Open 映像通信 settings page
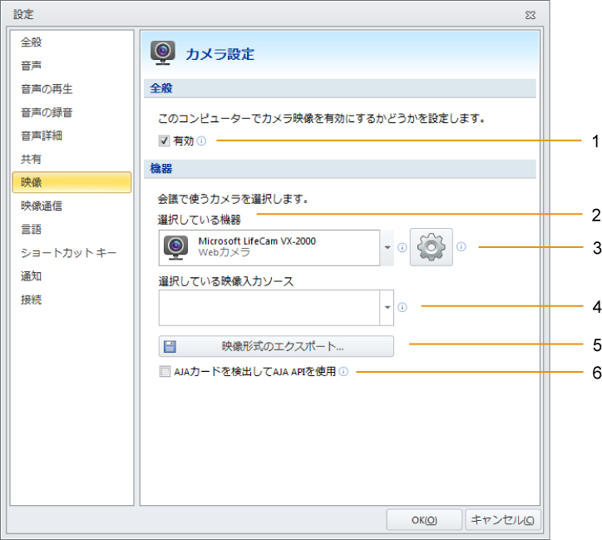Screen dimensions: 602x540 coord(72,206)
